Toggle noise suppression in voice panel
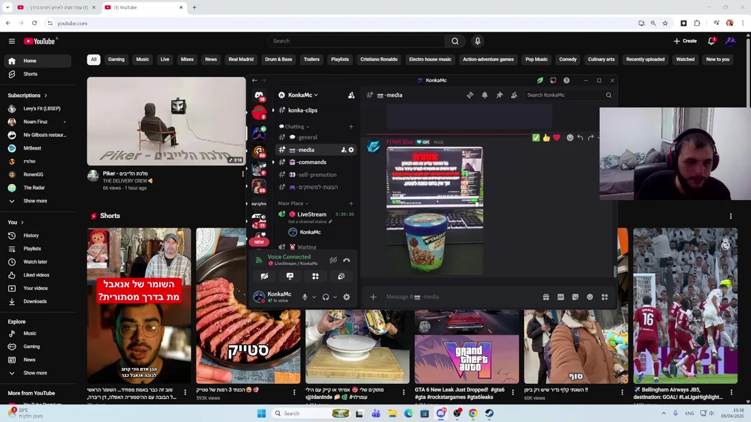Viewport: 751px width, 422px height. (x=333, y=260)
